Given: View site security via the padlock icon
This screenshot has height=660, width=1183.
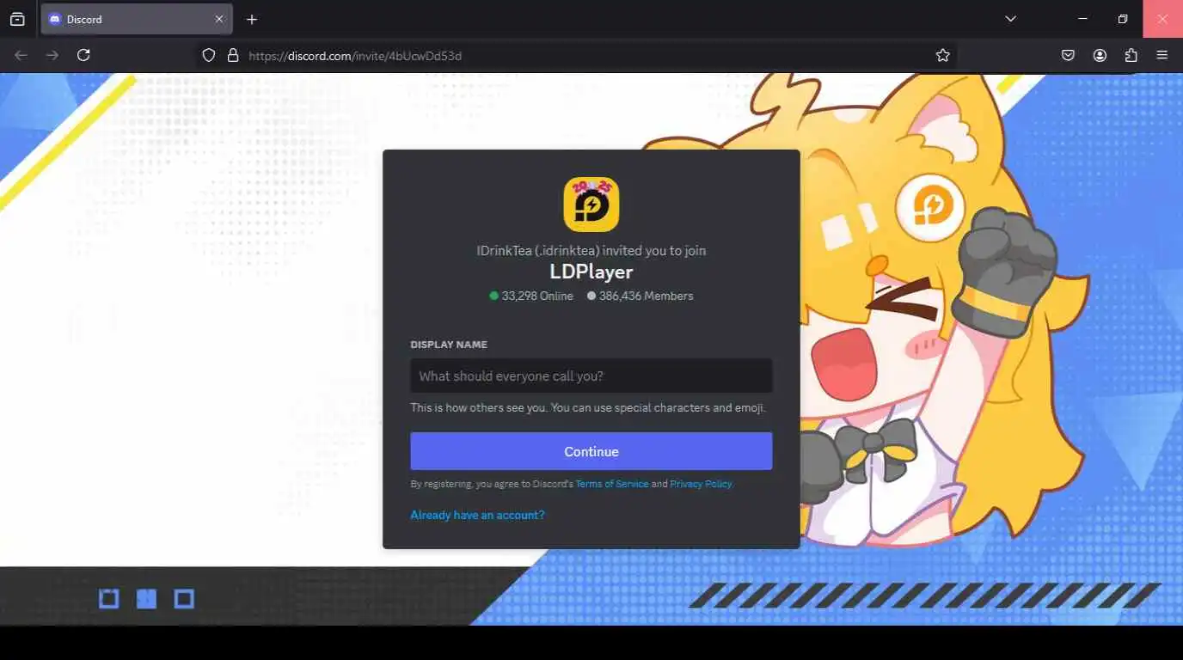Looking at the screenshot, I should coord(232,55).
